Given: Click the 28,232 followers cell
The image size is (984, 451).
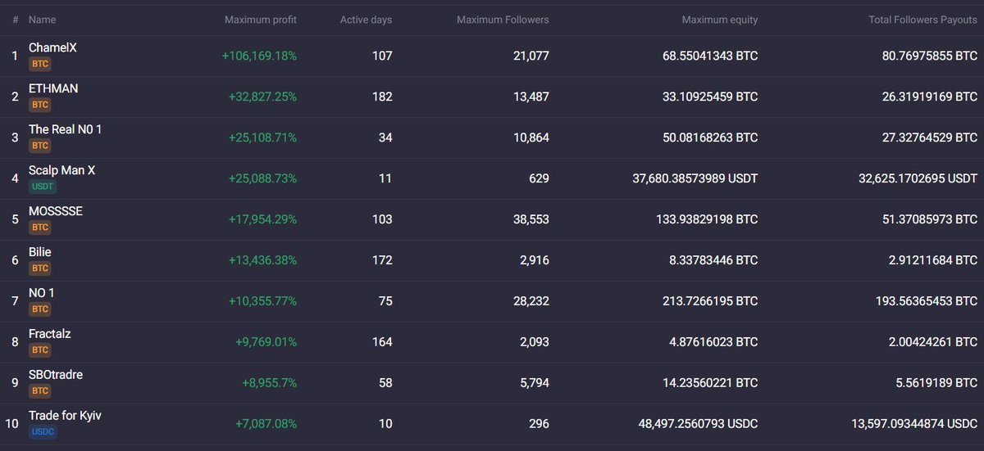Looking at the screenshot, I should 531,301.
